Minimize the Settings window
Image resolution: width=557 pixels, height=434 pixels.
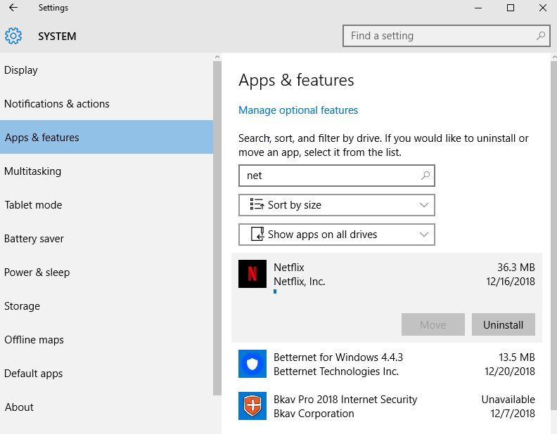(x=478, y=8)
